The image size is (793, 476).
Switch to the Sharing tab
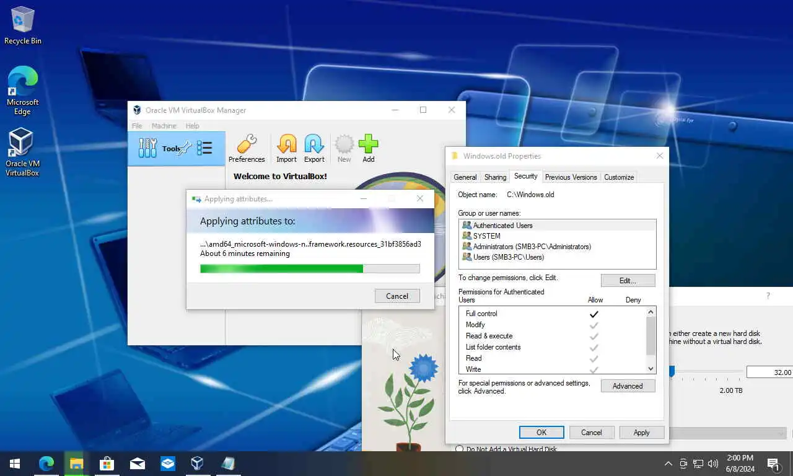(495, 177)
